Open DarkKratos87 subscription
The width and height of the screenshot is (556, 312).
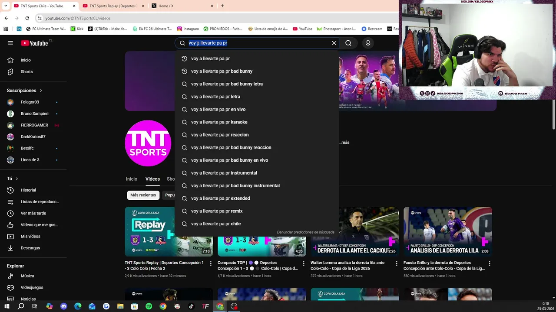tap(33, 136)
